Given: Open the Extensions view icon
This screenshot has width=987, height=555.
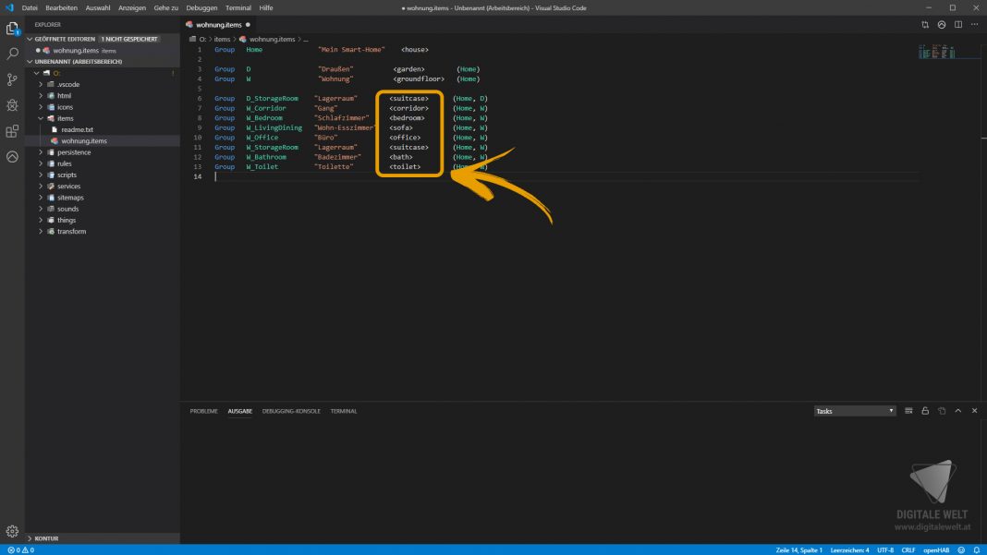Looking at the screenshot, I should (x=12, y=131).
